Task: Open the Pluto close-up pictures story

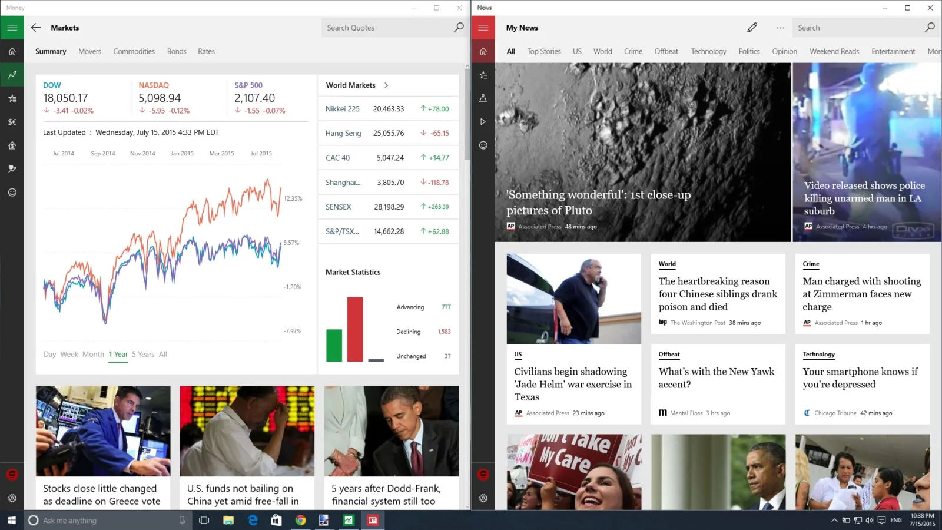Action: coord(643,153)
